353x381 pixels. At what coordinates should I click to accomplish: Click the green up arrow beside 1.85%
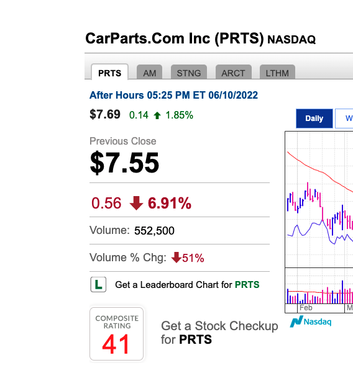157,115
